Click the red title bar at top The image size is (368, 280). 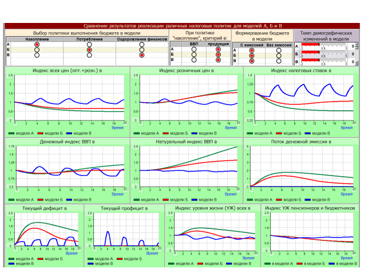click(x=183, y=26)
